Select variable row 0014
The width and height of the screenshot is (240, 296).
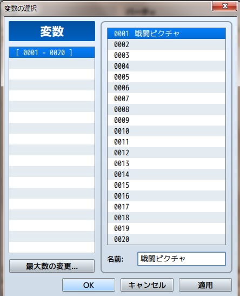point(166,174)
